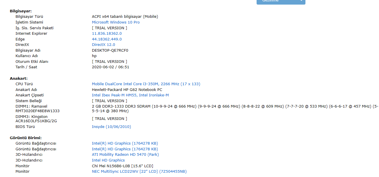This screenshot has height=177, width=379.
Task: Click the İşletim Sistemi label
Action: [29, 22]
